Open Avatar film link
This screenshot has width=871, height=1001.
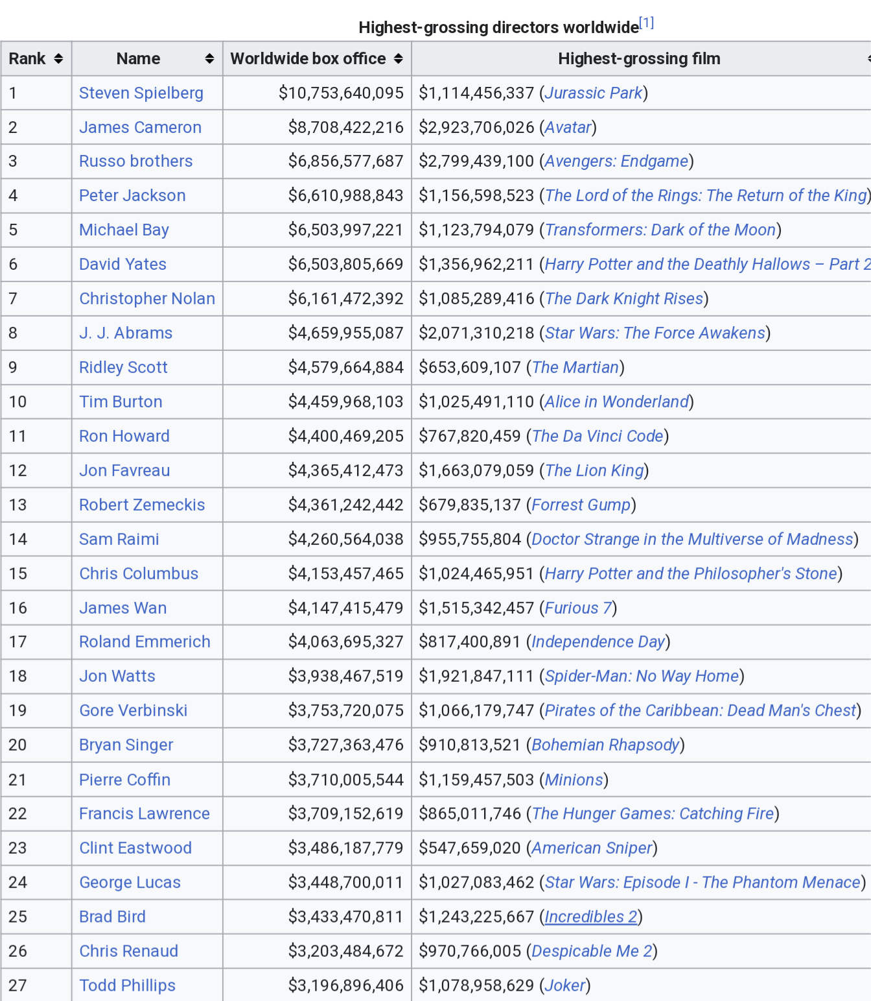(568, 128)
